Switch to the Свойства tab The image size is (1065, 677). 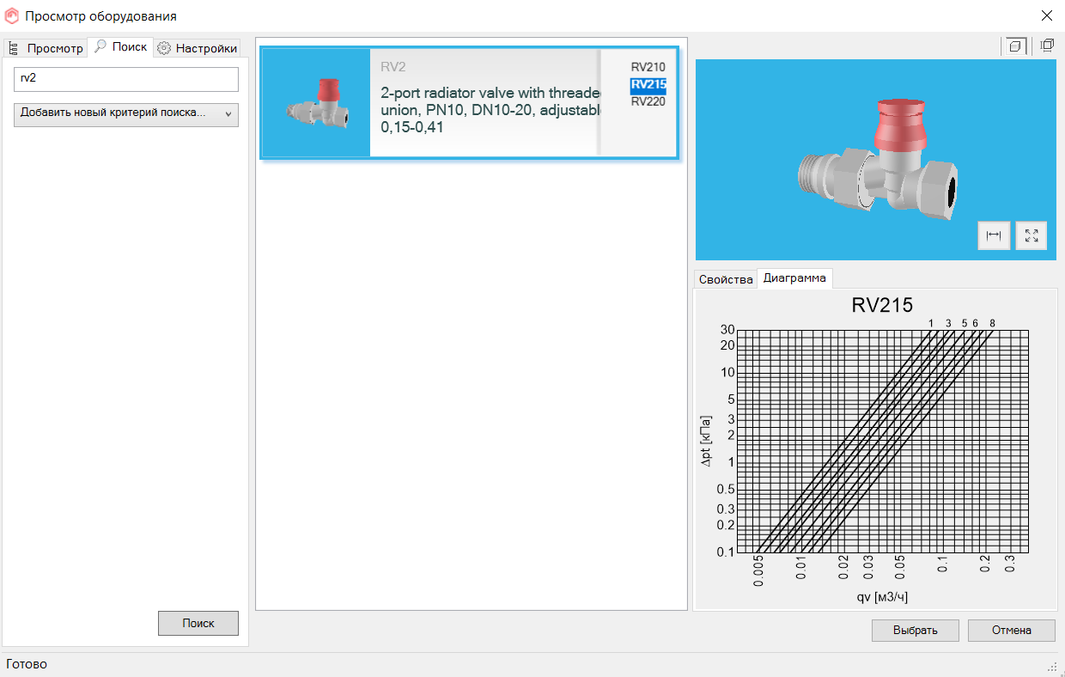(726, 279)
